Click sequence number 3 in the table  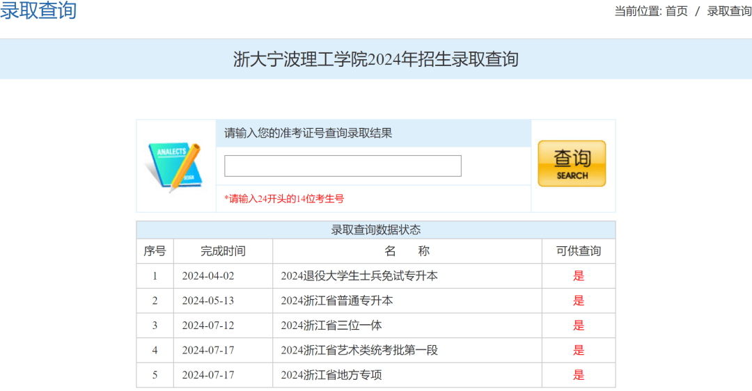click(x=155, y=326)
